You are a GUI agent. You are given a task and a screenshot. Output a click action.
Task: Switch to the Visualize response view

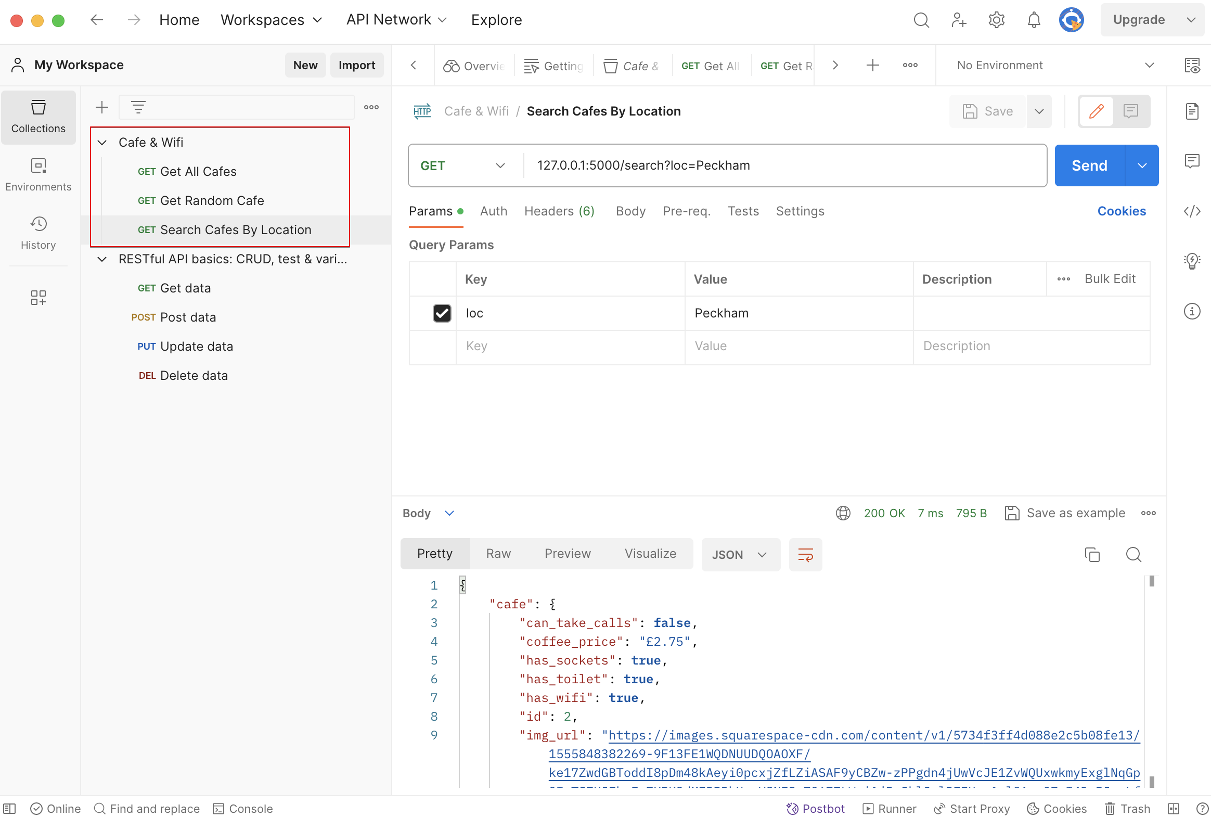coord(650,553)
